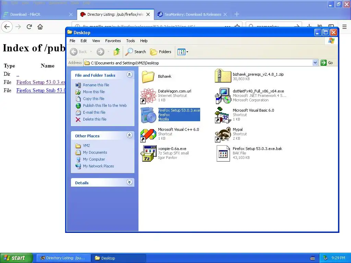Viewport: 351px width, 263px height.
Task: Click the Search toolbar button
Action: pyautogui.click(x=135, y=52)
